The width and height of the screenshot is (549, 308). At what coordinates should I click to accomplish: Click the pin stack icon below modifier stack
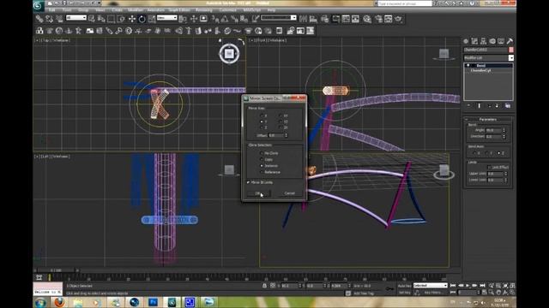click(469, 105)
